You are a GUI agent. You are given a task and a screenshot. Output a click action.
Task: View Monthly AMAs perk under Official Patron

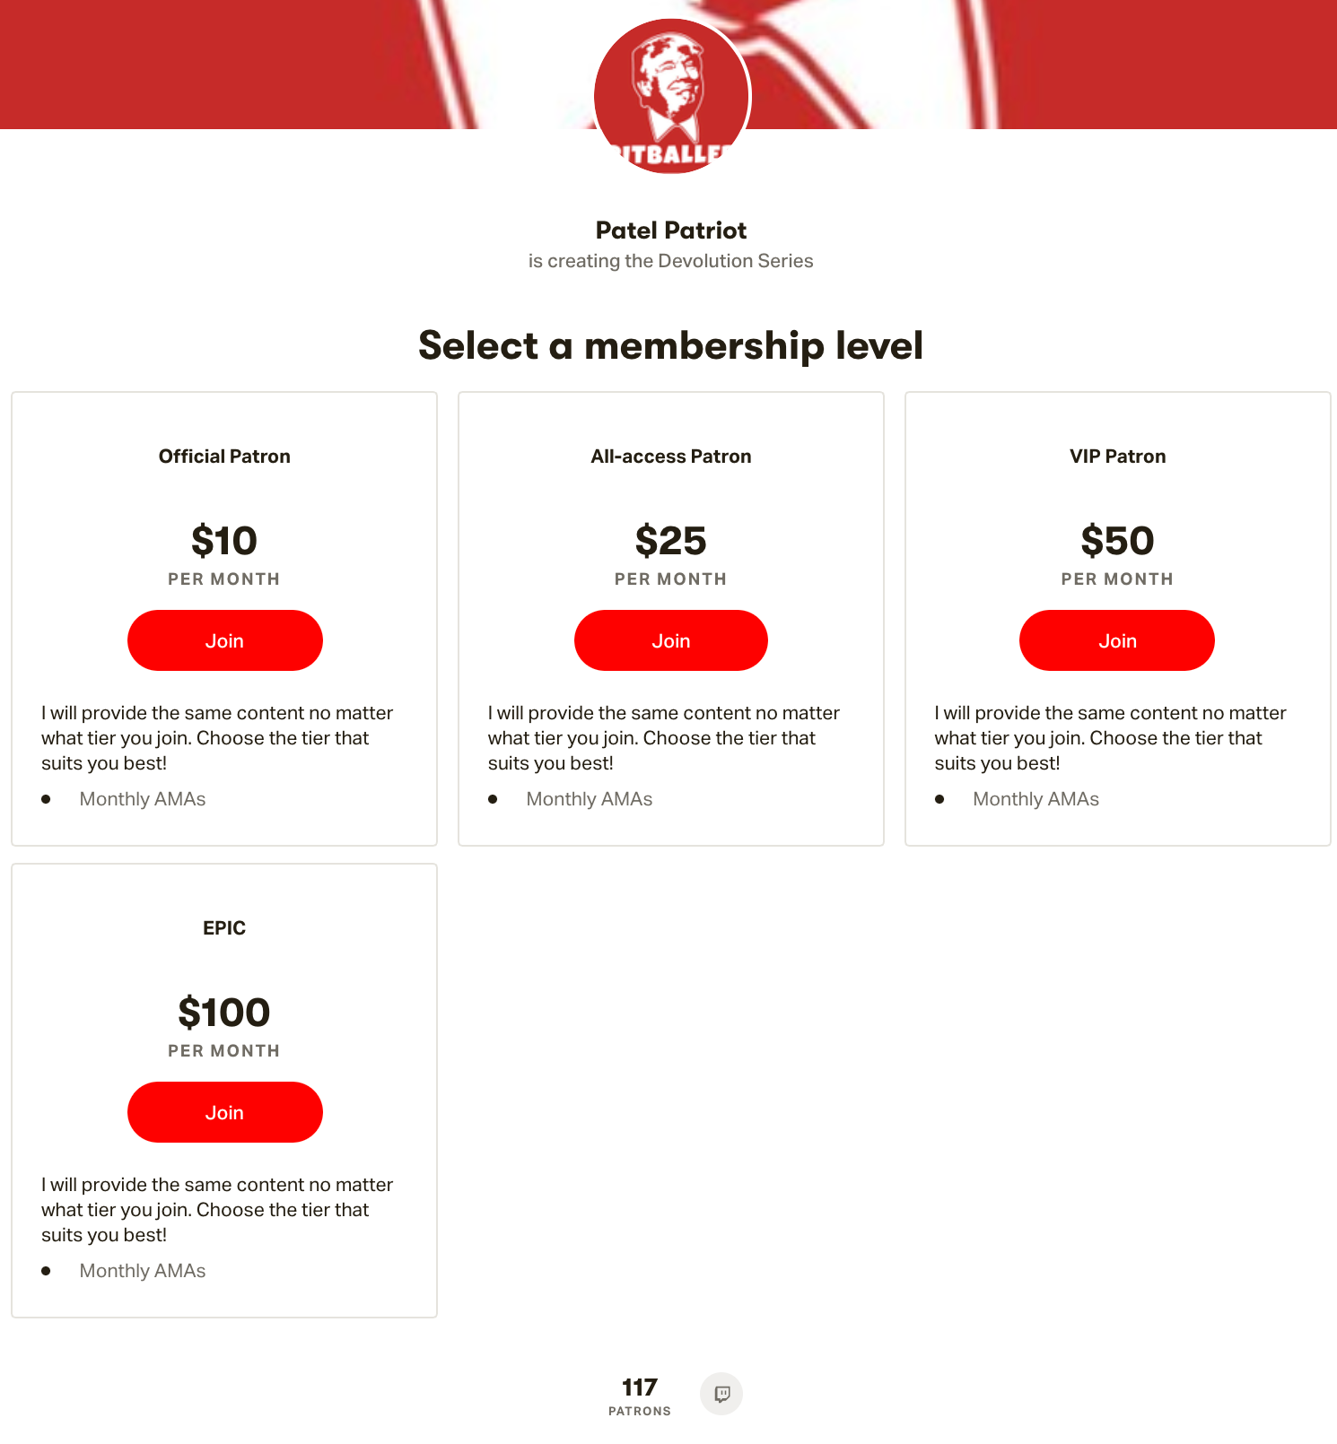point(143,798)
